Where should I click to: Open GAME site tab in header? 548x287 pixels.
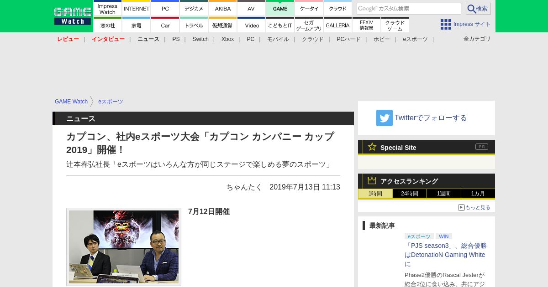click(x=280, y=8)
